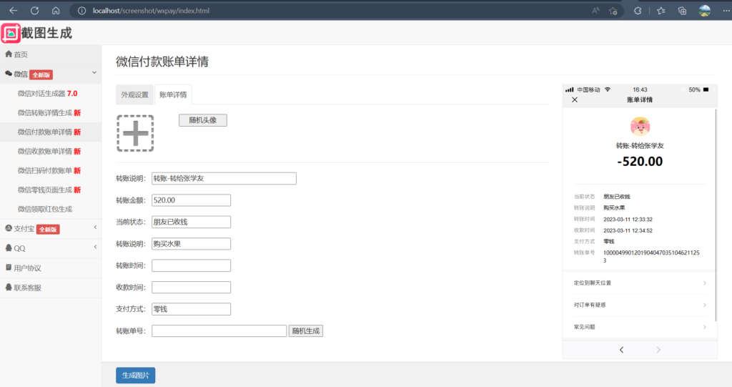Image resolution: width=732 pixels, height=387 pixels.
Task: Add page to favorites with star icon
Action: [x=613, y=11]
